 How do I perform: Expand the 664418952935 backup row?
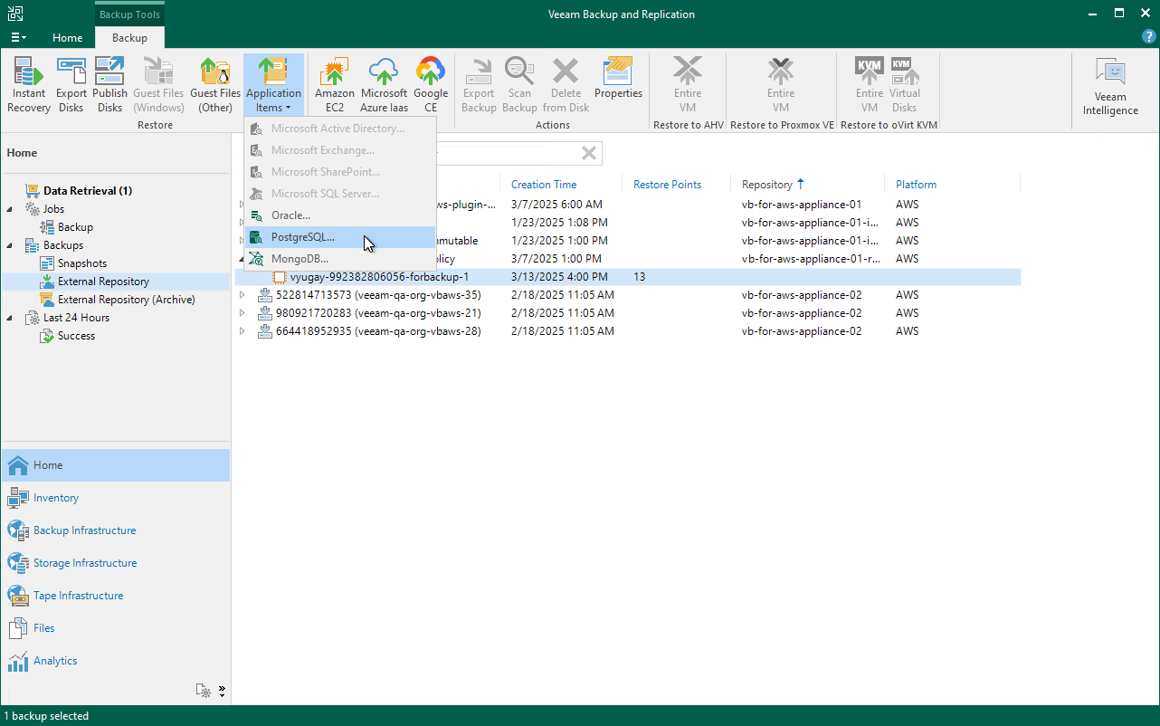pyautogui.click(x=242, y=331)
